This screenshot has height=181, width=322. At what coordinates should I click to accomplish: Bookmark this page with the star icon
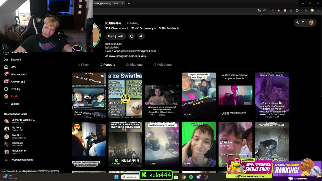tap(264, 11)
